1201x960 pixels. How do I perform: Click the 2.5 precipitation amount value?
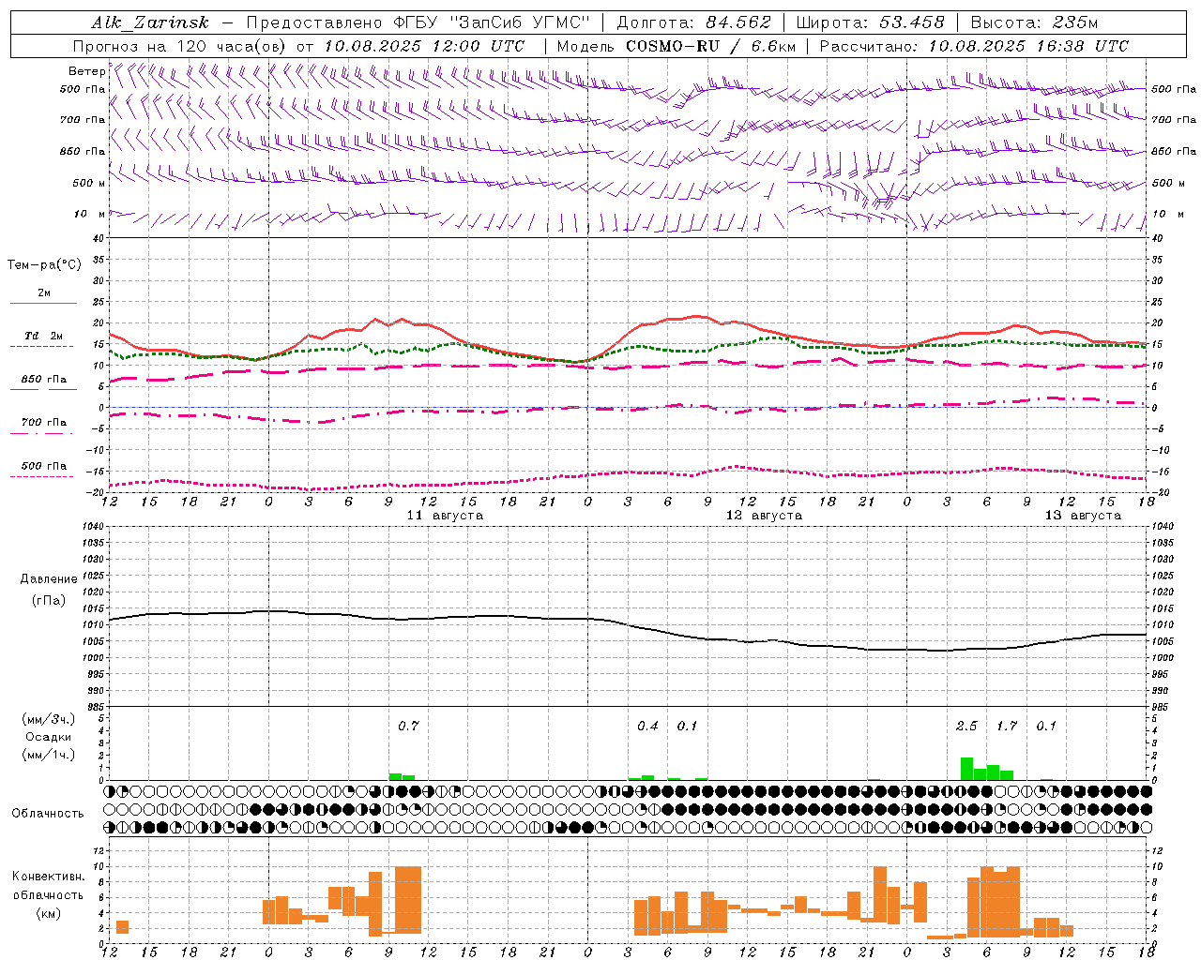pos(966,727)
